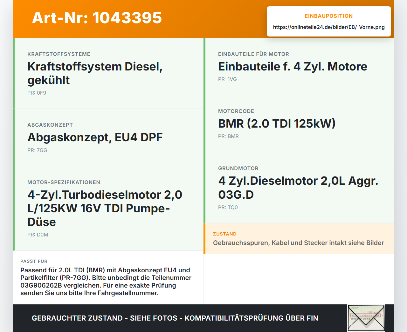Select the BMR (2.0 TDI 125kW) heading

point(277,124)
